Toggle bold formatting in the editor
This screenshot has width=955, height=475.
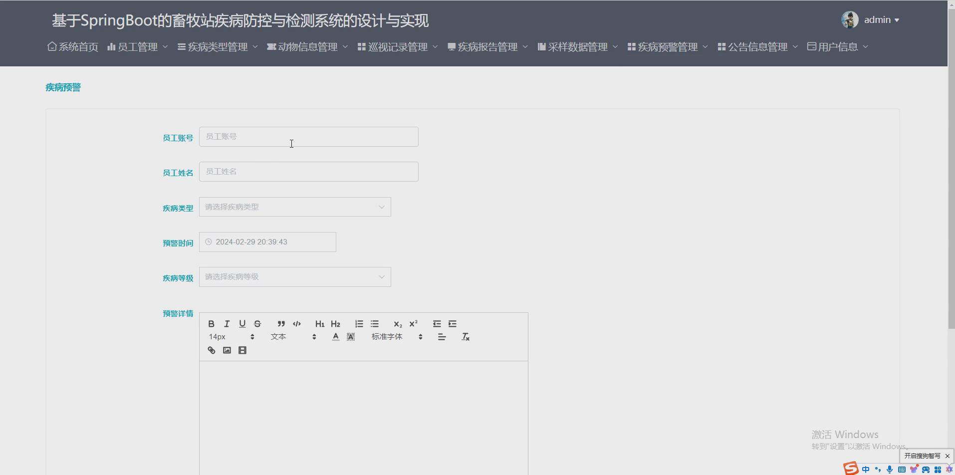[211, 323]
